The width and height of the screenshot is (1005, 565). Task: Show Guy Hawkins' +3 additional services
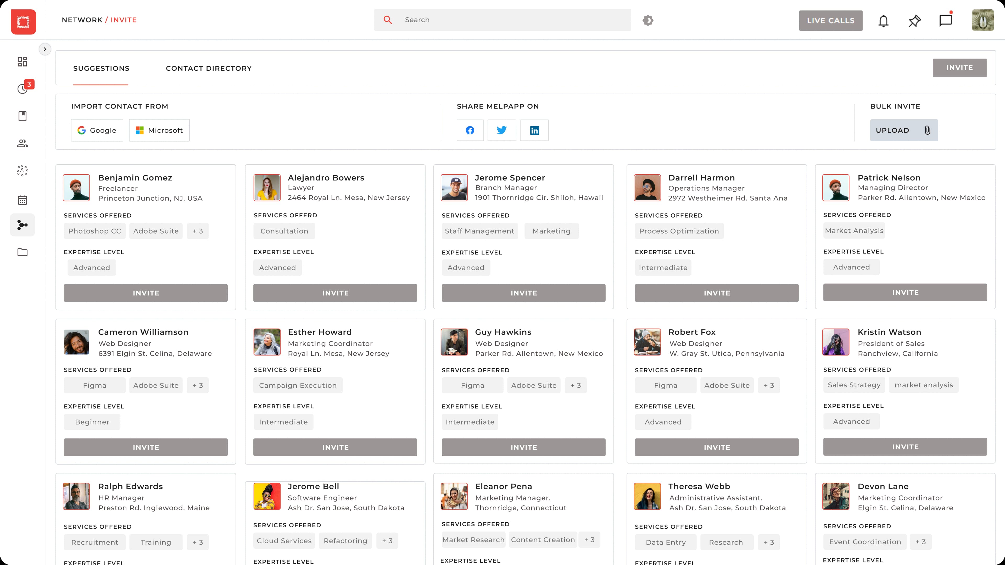pos(576,385)
